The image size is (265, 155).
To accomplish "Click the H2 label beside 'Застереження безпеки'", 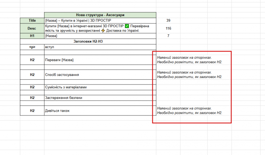I will coord(32,98).
